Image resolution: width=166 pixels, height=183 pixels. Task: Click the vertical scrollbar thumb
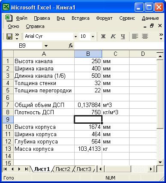[160, 95]
